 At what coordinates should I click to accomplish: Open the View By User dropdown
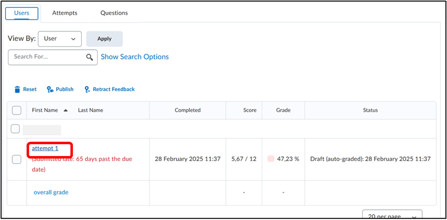[x=60, y=39]
